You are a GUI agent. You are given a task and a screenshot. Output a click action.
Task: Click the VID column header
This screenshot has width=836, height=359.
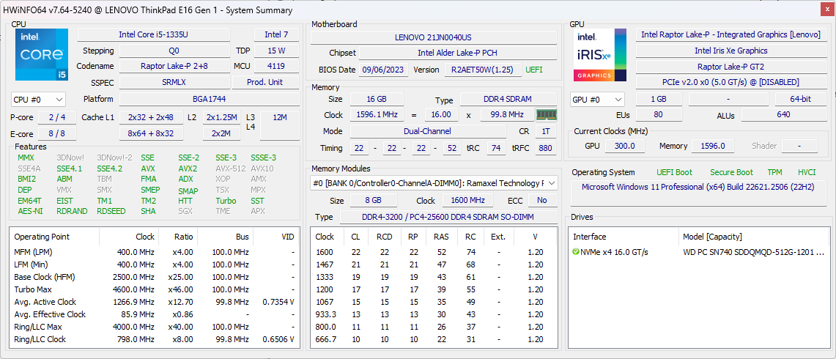pyautogui.click(x=275, y=237)
